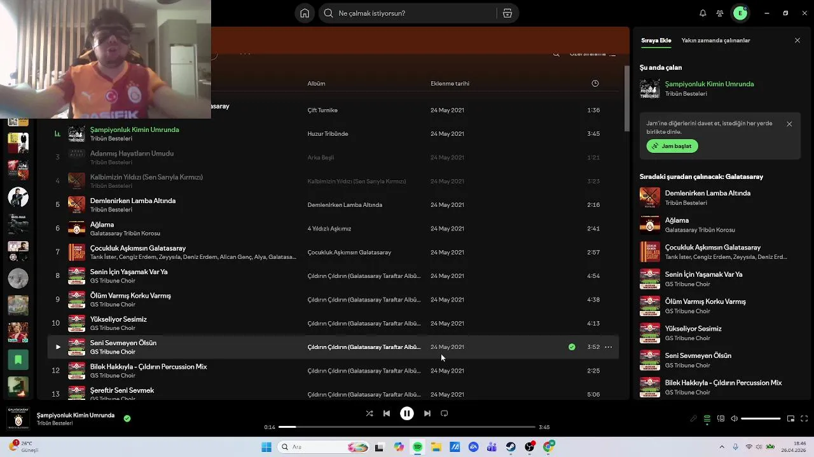Select the 'Sıraya Ekle' tab

click(x=656, y=41)
